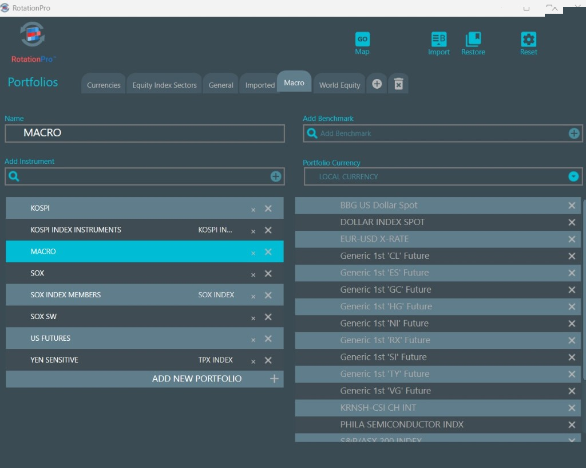Click search icon in Add Benchmark field
This screenshot has width=586, height=468.
[312, 133]
